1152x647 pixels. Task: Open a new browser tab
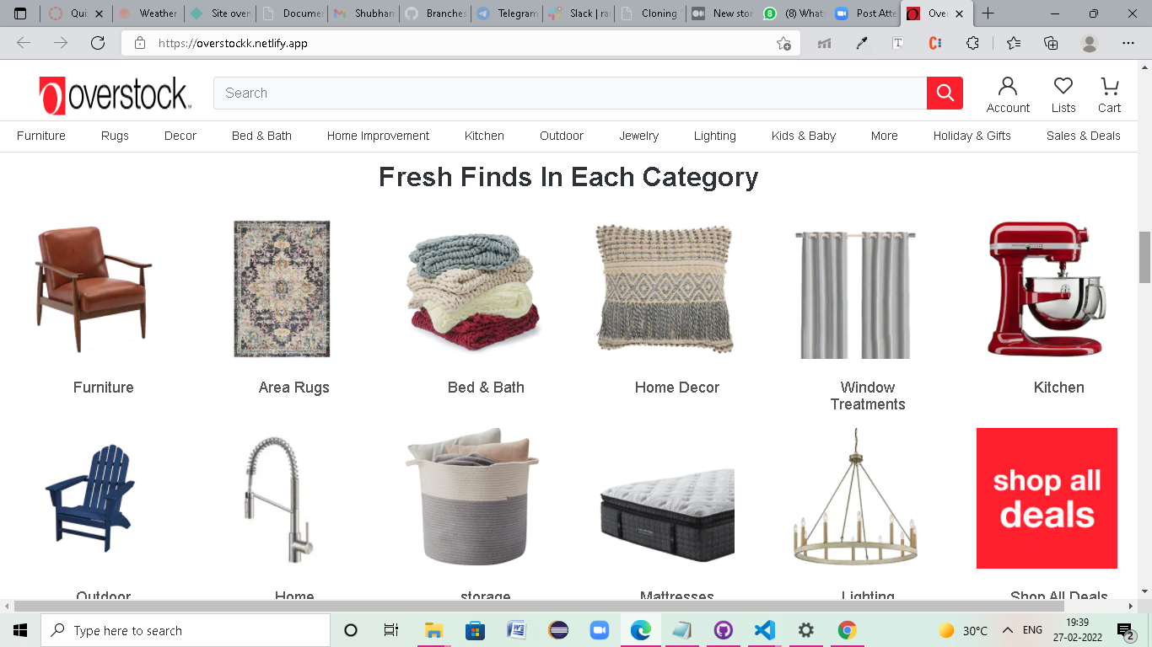[x=988, y=13]
